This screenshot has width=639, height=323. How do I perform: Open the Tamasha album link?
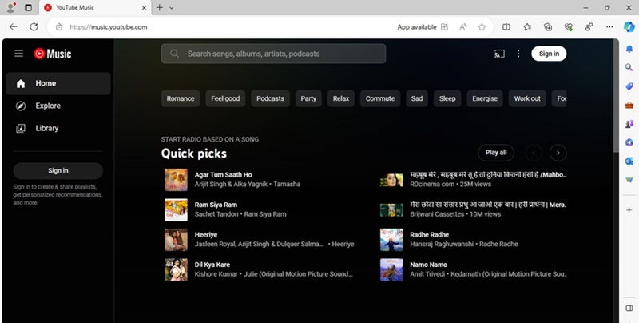[287, 185]
